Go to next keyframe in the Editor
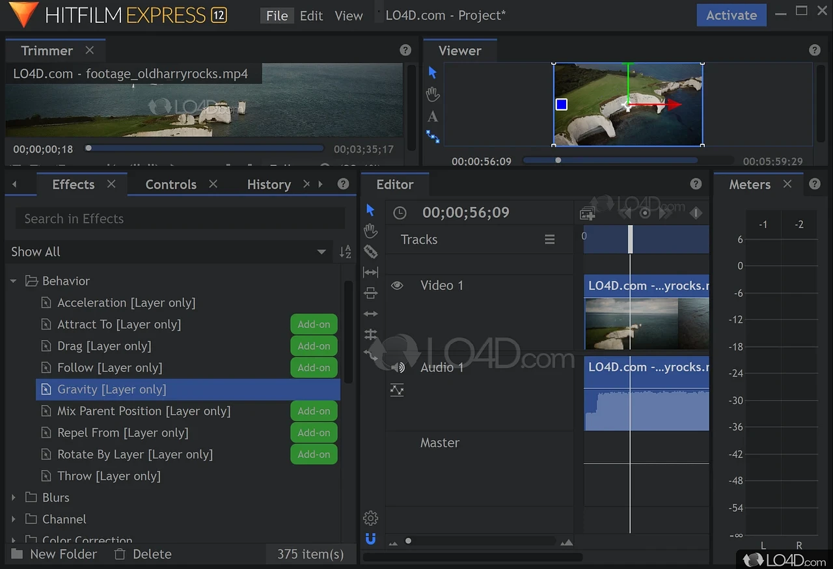This screenshot has height=569, width=833. (x=665, y=213)
